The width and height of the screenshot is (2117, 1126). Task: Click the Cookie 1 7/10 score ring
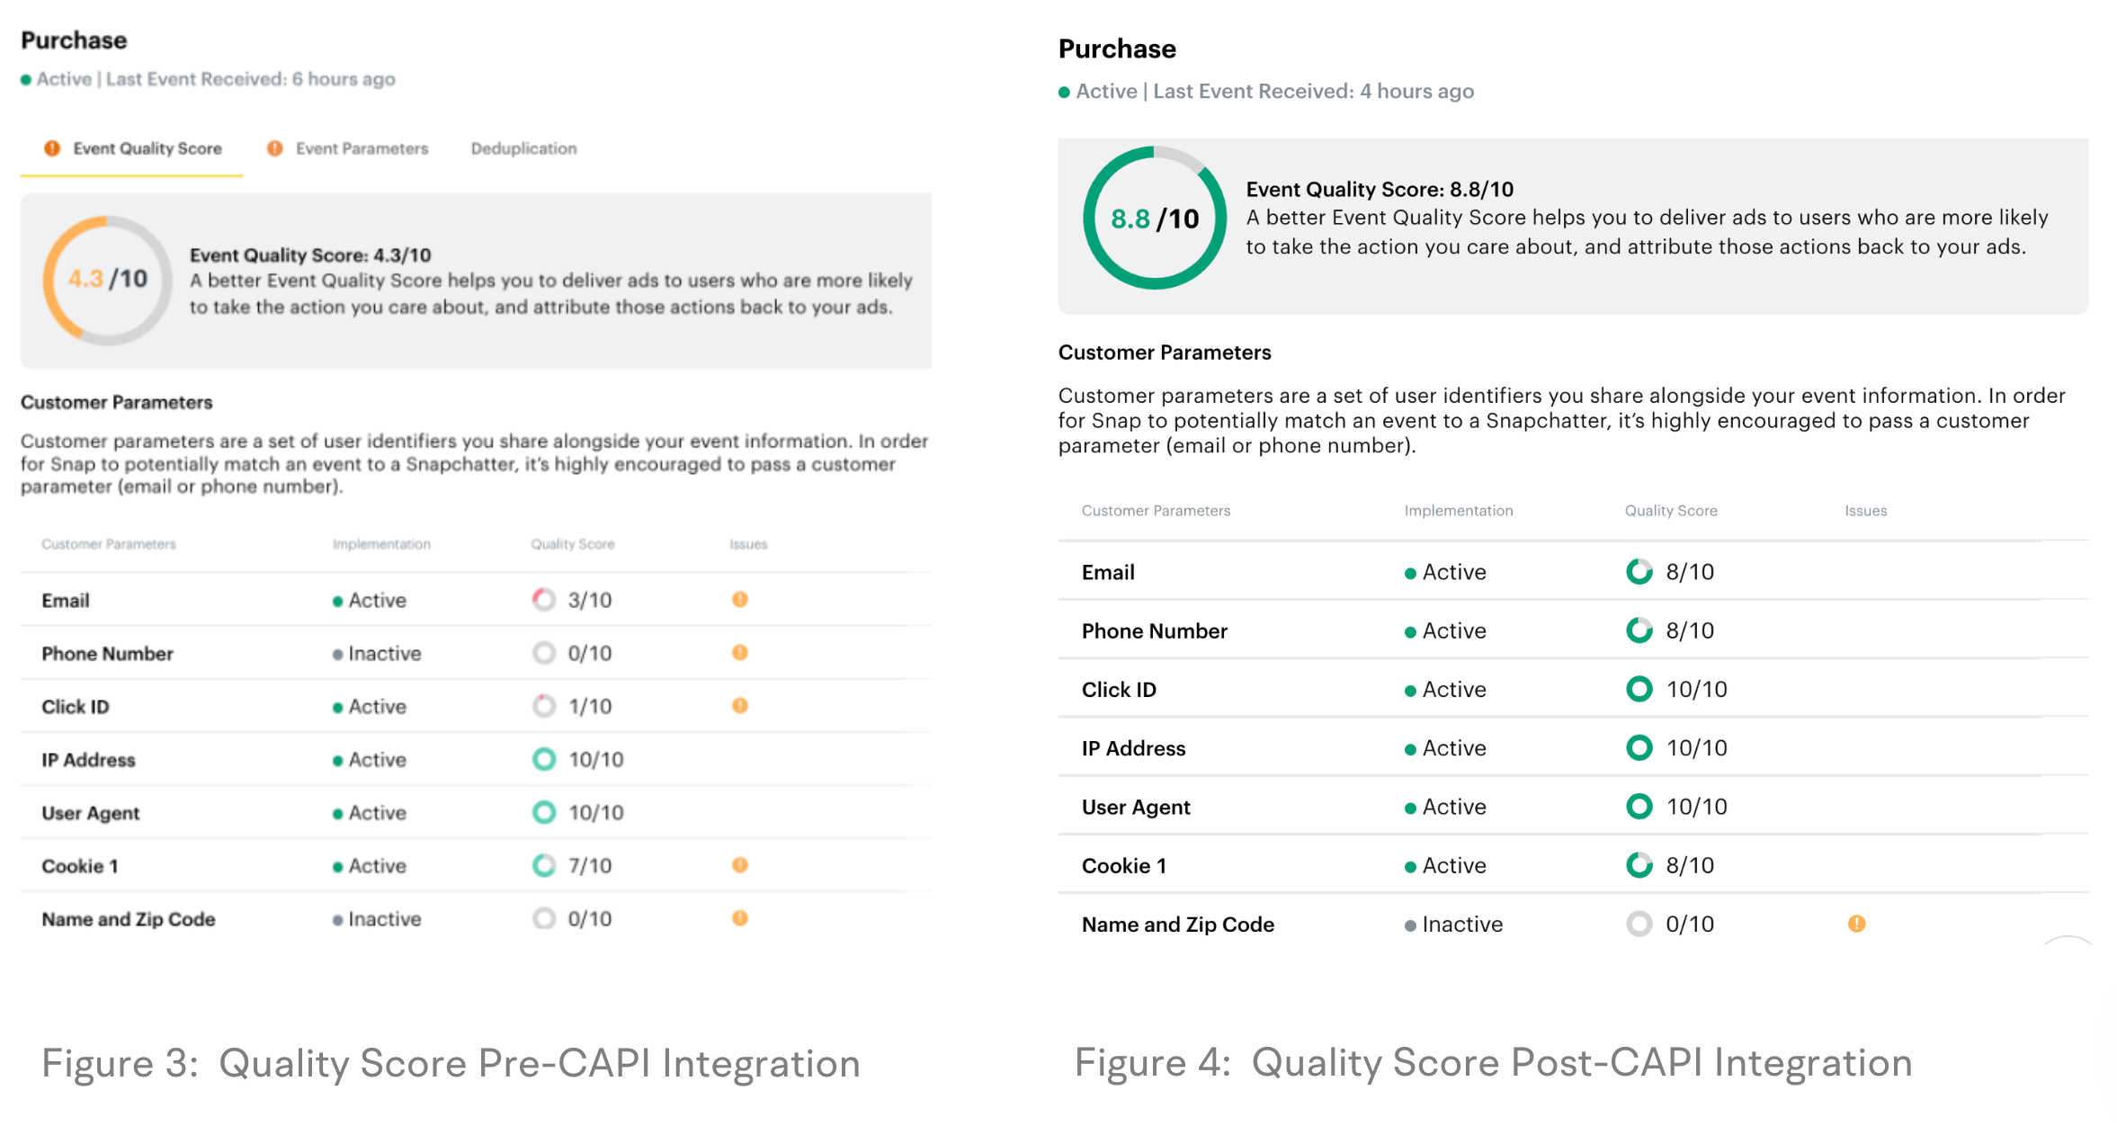(543, 865)
